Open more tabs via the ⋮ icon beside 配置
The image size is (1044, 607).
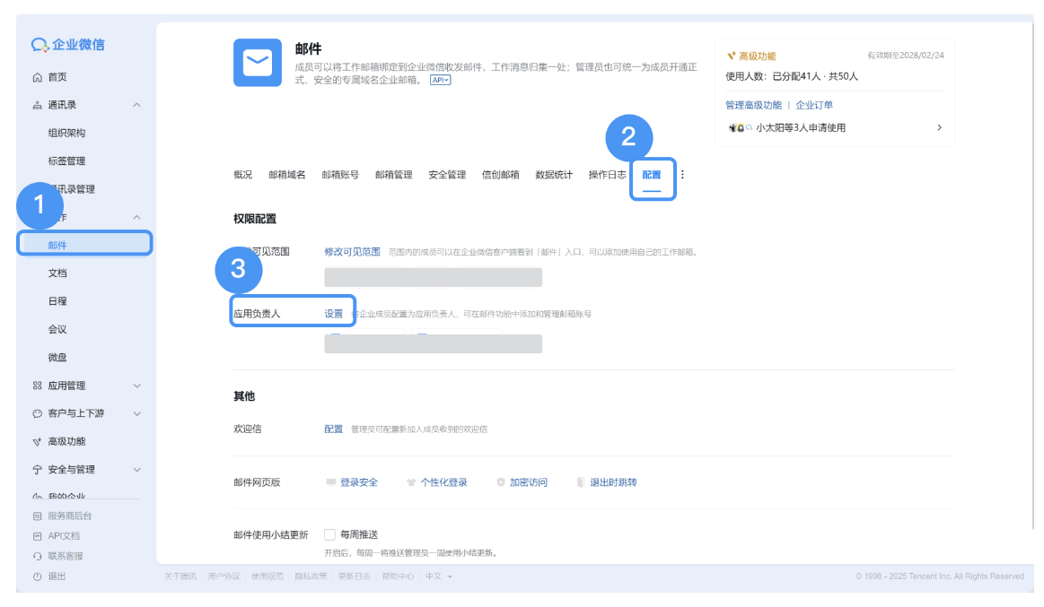click(682, 176)
